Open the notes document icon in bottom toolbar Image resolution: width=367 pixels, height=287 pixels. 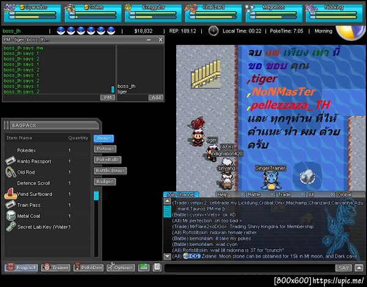(157, 267)
